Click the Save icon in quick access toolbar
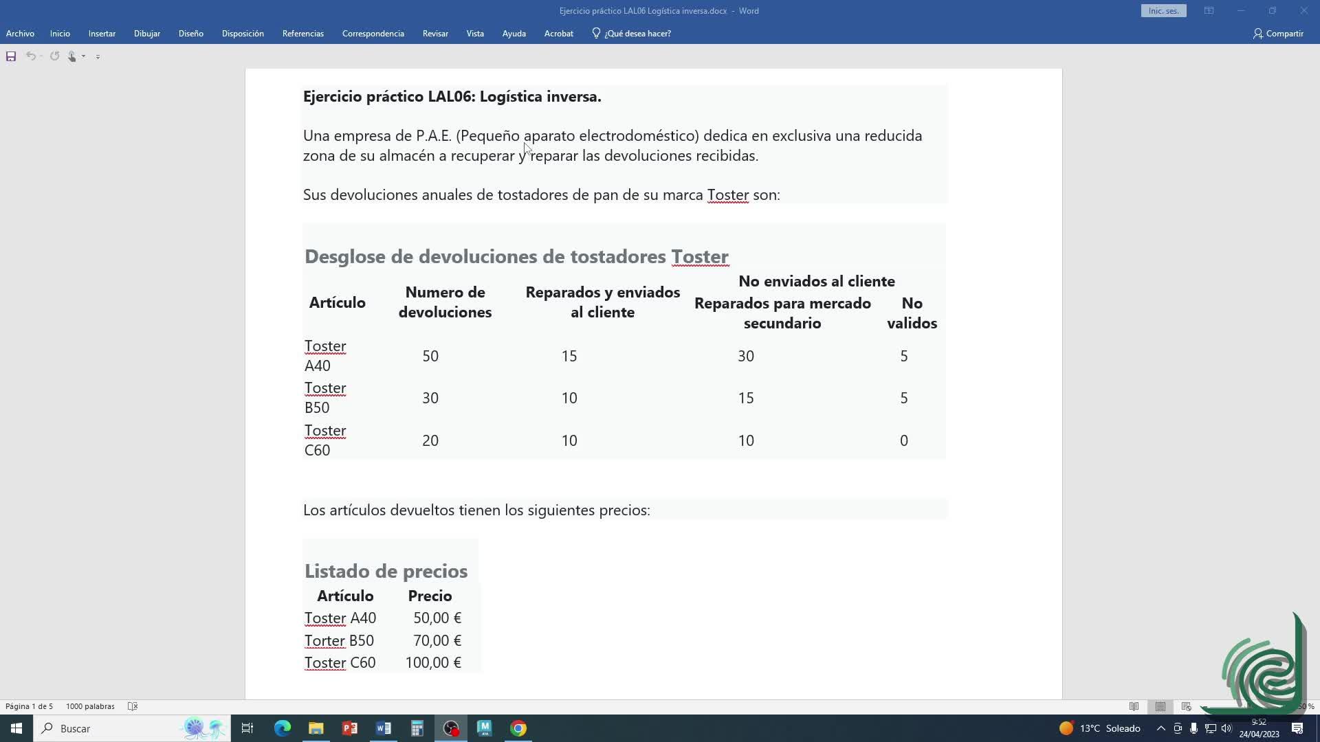The image size is (1320, 742). pyautogui.click(x=11, y=56)
